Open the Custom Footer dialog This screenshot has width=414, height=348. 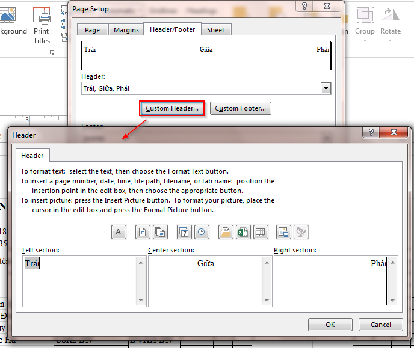coord(241,108)
